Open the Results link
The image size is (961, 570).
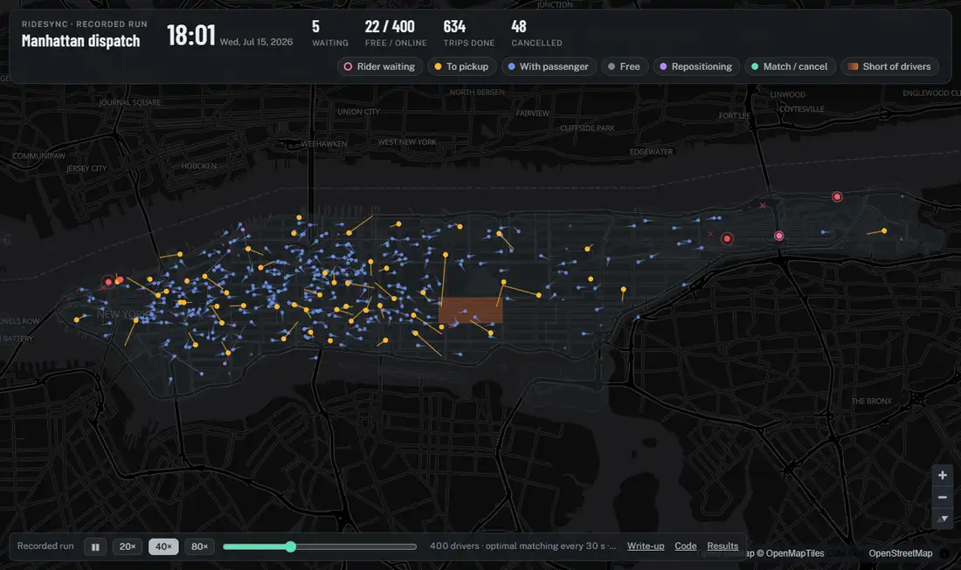coord(722,546)
